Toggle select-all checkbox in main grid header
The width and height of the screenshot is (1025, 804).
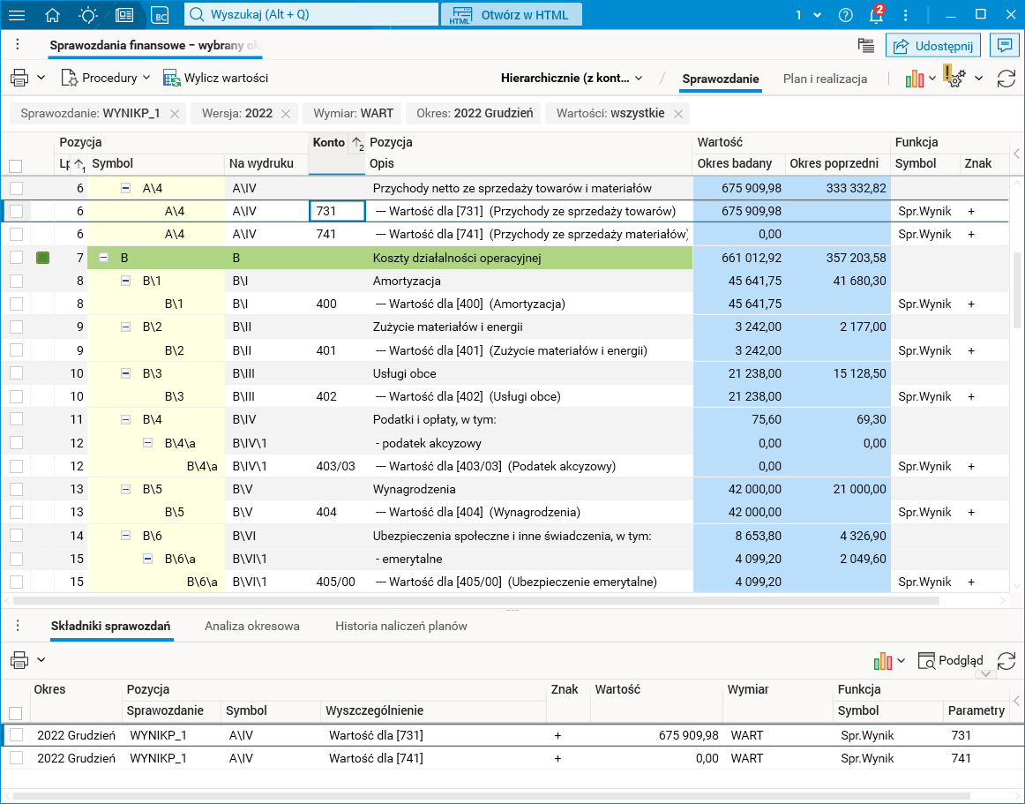coord(16,166)
